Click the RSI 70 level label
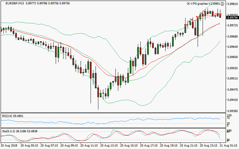 point(229,118)
